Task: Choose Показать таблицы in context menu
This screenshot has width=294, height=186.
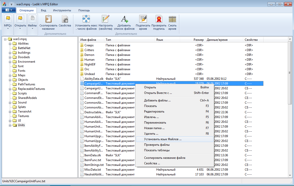Action: 175,150
